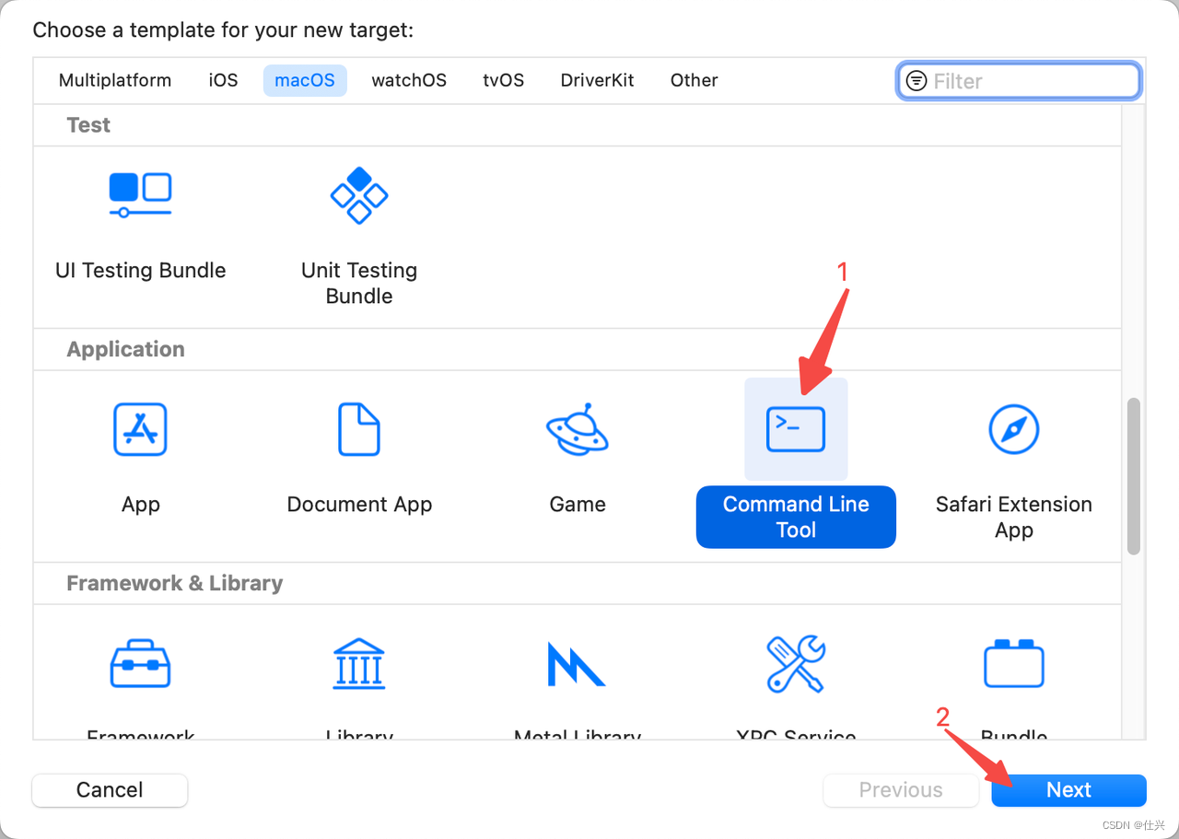
Task: Choose the App template icon
Action: tap(140, 429)
